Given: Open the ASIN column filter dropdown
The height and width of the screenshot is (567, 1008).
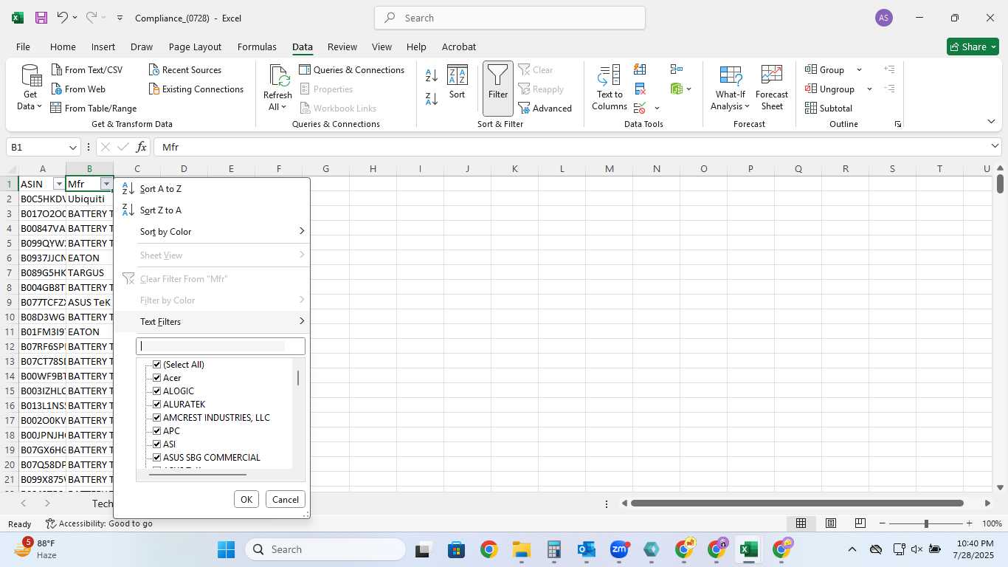Looking at the screenshot, I should coord(59,184).
